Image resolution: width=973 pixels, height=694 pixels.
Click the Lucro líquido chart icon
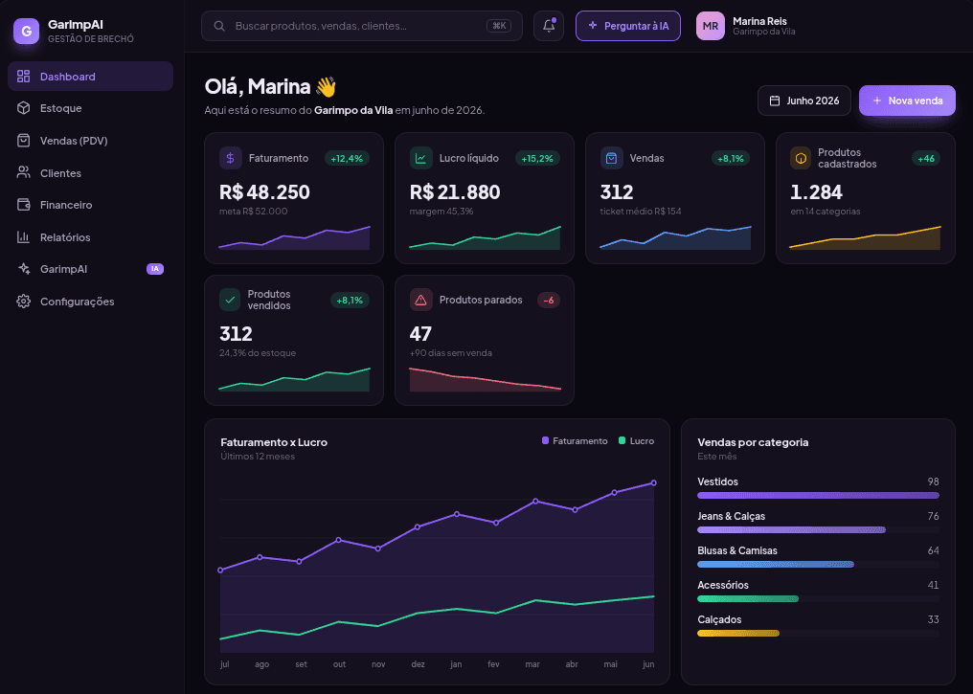point(420,158)
